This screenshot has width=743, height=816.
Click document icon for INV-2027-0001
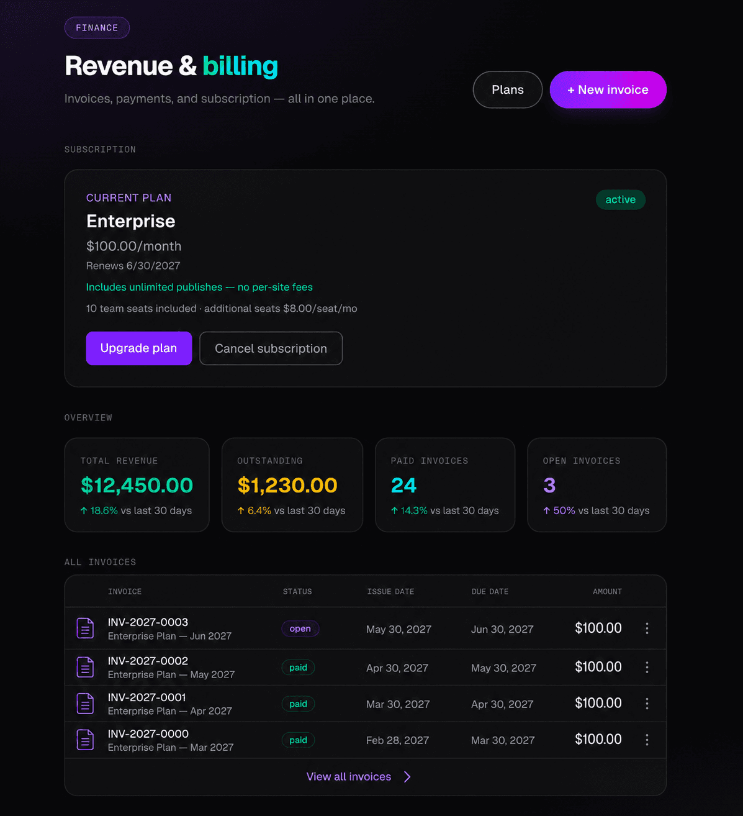(85, 704)
